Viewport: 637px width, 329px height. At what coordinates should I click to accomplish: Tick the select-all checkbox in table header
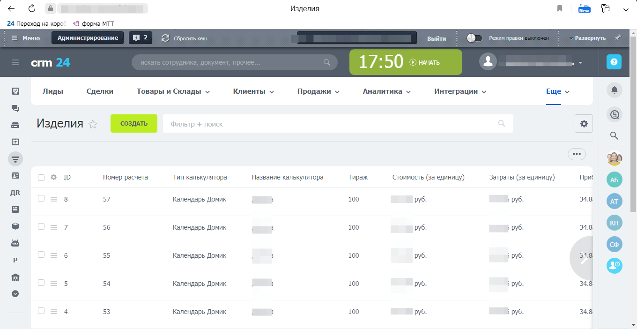41,177
